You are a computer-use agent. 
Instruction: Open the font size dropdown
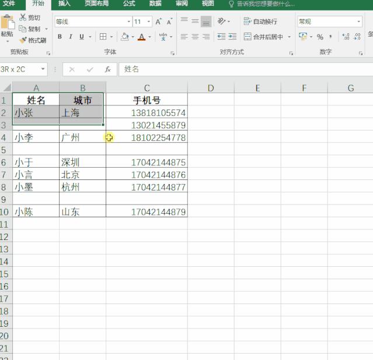point(149,22)
